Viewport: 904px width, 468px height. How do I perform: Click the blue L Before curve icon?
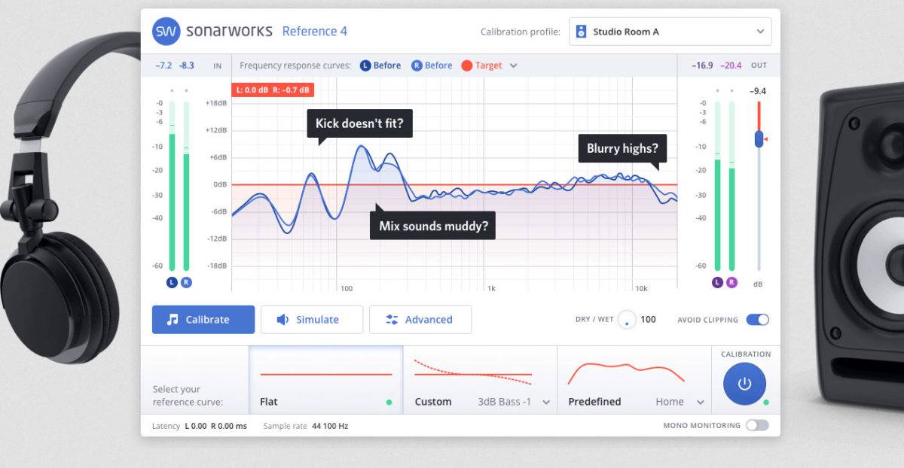point(365,65)
